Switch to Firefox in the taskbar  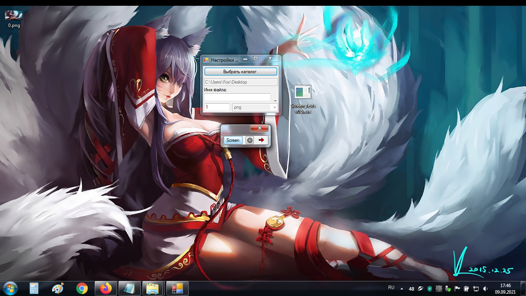point(106,288)
